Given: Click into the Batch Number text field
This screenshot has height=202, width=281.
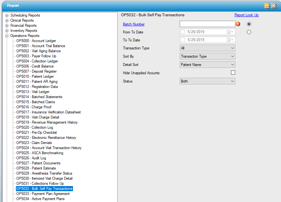Looking at the screenshot, I should coord(207,24).
